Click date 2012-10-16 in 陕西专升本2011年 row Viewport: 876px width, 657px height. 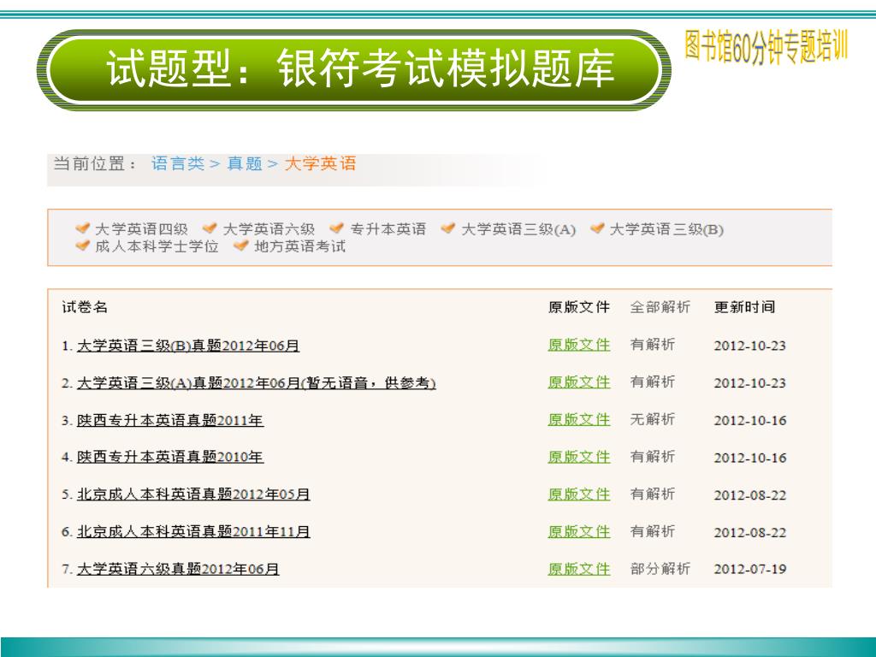(749, 421)
